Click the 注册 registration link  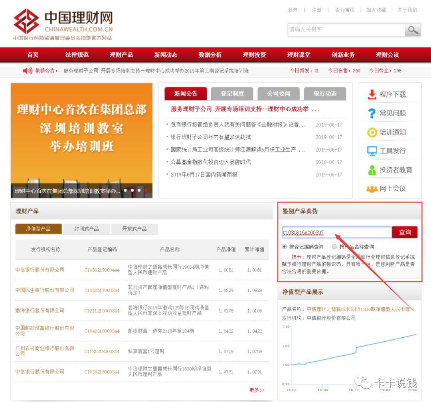click(316, 10)
